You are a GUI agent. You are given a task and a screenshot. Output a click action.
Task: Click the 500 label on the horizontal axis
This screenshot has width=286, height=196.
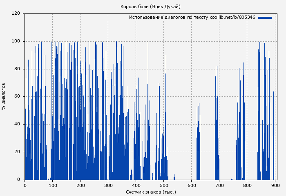163,185
